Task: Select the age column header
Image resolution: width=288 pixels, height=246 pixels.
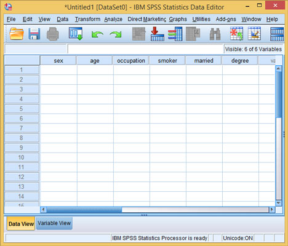Action: [95, 61]
